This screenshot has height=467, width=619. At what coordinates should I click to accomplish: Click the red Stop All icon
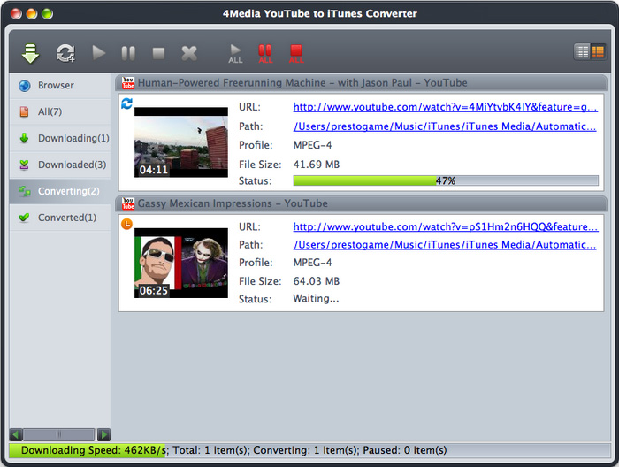tap(296, 53)
